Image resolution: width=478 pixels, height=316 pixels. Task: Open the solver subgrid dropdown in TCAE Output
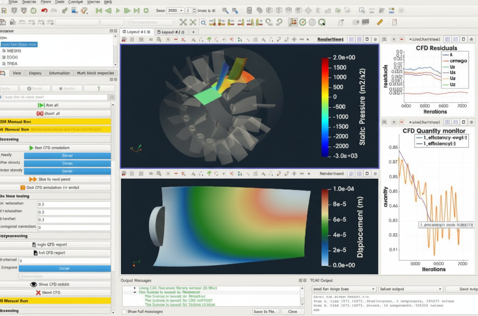click(x=410, y=289)
